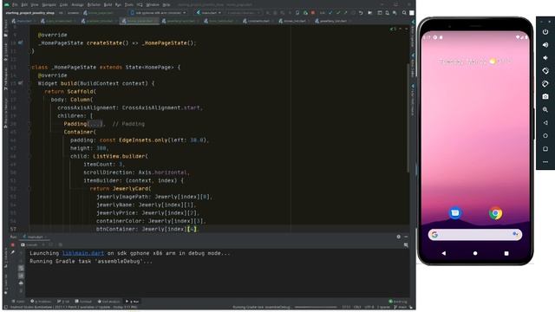
Task: Open the Help menu
Action: (x=166, y=5)
